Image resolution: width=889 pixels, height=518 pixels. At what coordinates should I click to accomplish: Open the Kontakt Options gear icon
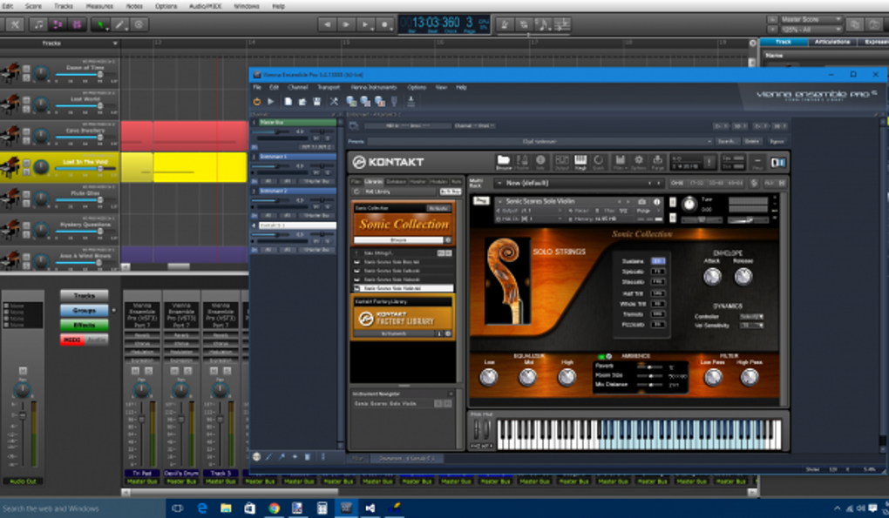pos(638,161)
